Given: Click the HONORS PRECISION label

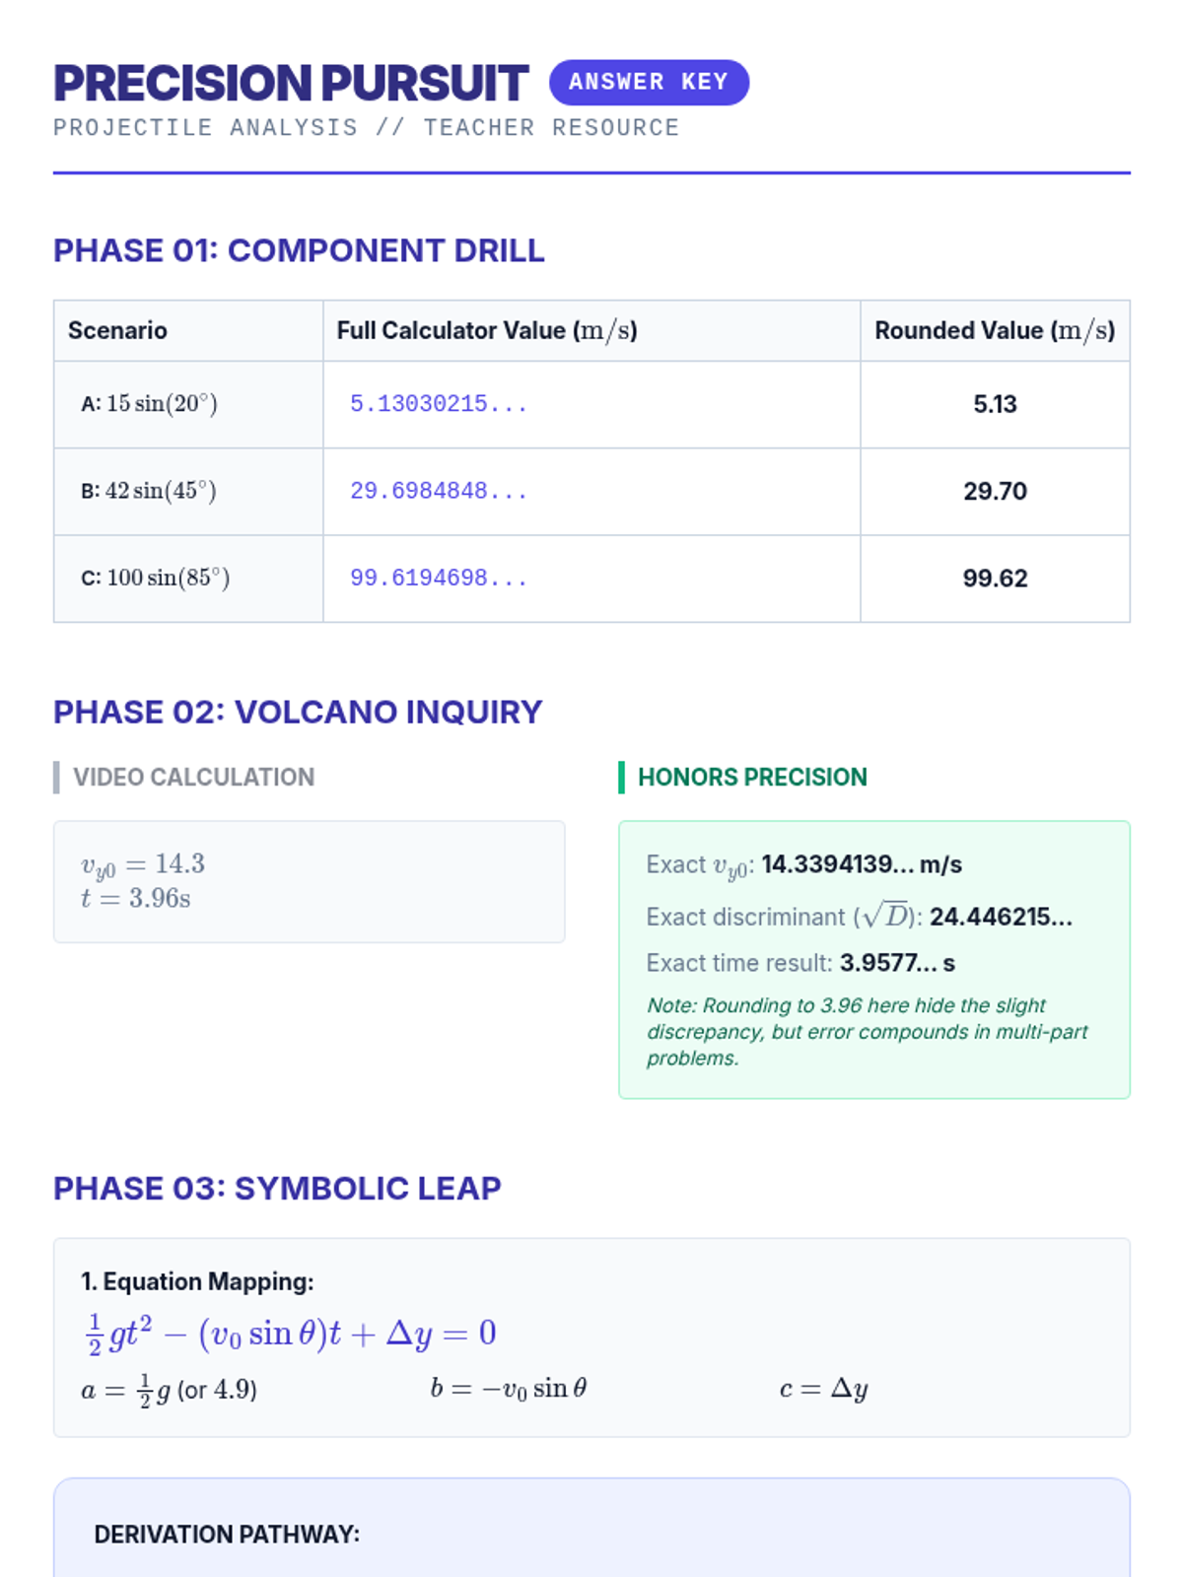Looking at the screenshot, I should tap(752, 777).
